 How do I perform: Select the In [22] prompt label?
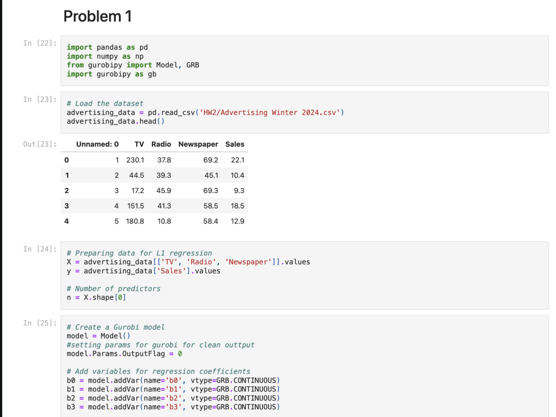[39, 43]
